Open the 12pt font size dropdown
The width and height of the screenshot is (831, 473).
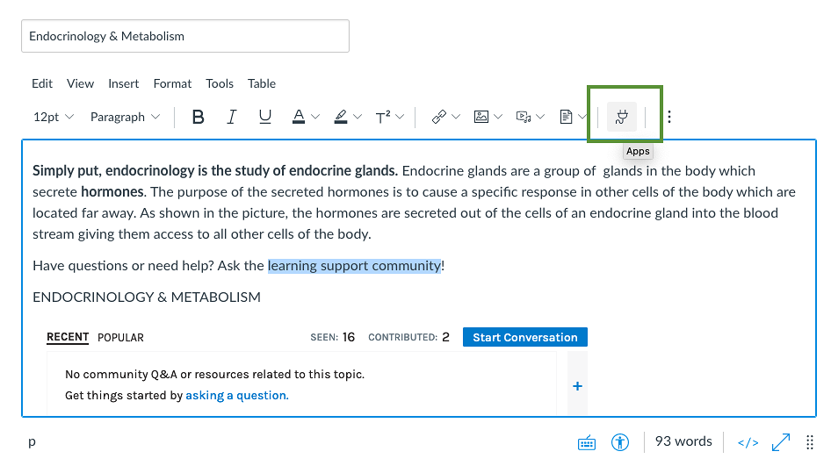[x=54, y=117]
